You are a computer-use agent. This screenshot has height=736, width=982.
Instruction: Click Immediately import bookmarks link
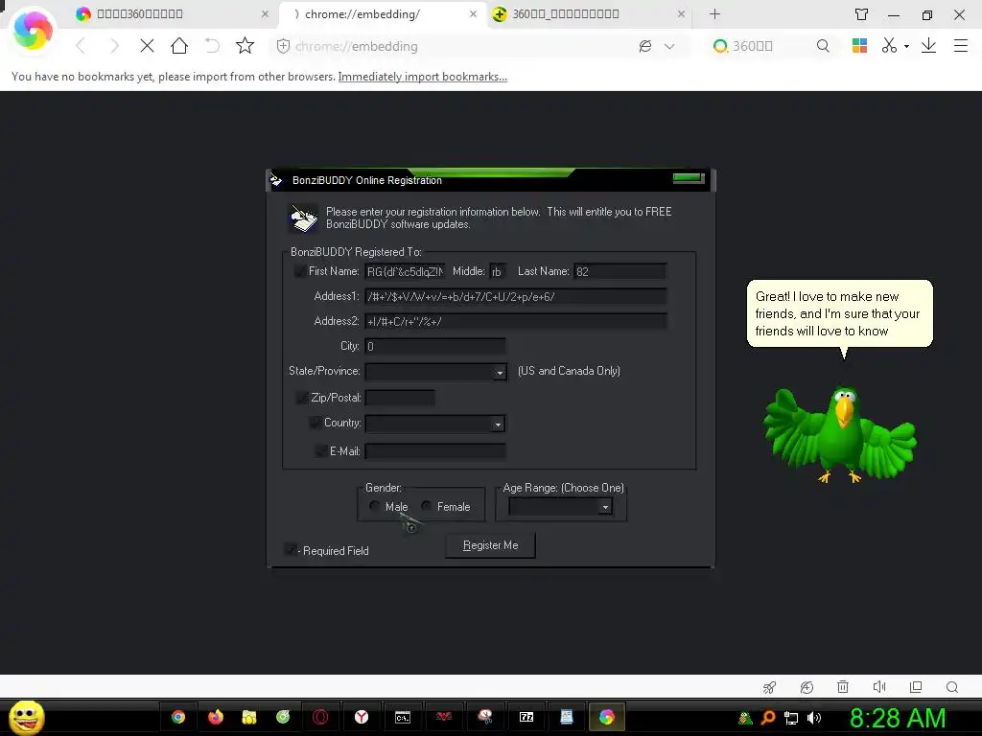[422, 77]
